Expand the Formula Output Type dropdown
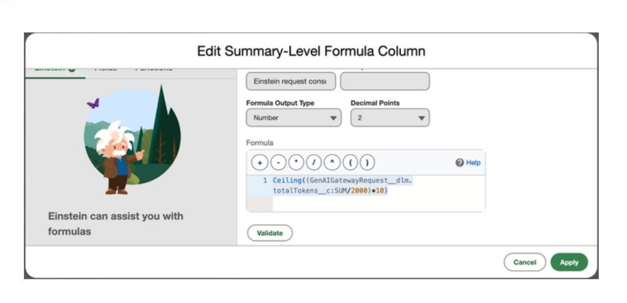 pos(293,118)
